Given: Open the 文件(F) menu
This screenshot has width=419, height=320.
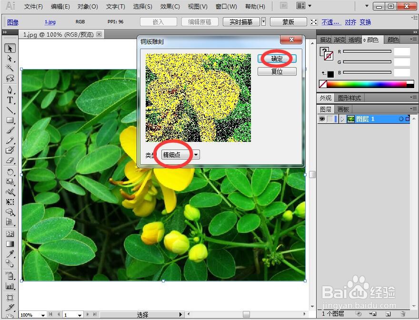Looking at the screenshot, I should pyautogui.click(x=33, y=6).
